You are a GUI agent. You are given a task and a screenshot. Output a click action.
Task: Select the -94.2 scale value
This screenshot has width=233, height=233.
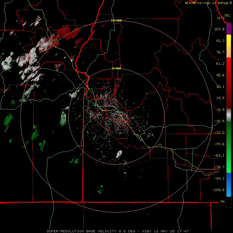pyautogui.click(x=219, y=178)
